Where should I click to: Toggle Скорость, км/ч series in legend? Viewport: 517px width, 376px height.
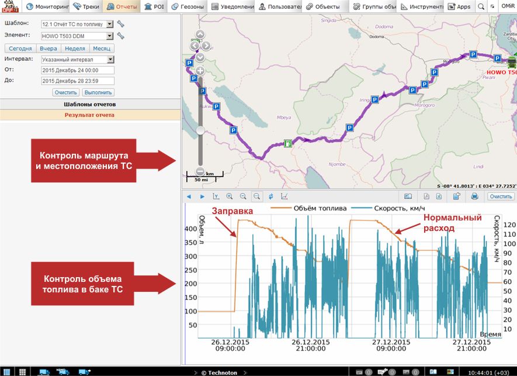click(x=388, y=208)
